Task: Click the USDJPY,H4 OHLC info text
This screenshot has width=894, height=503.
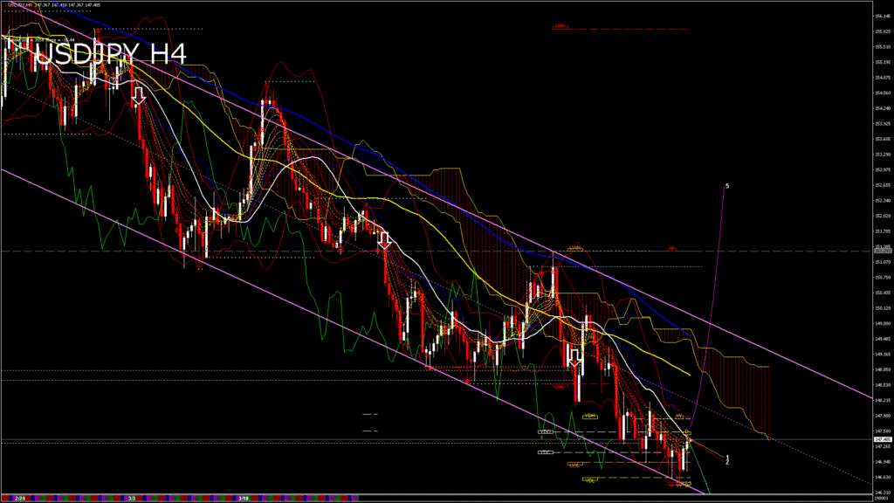Action: [52, 5]
